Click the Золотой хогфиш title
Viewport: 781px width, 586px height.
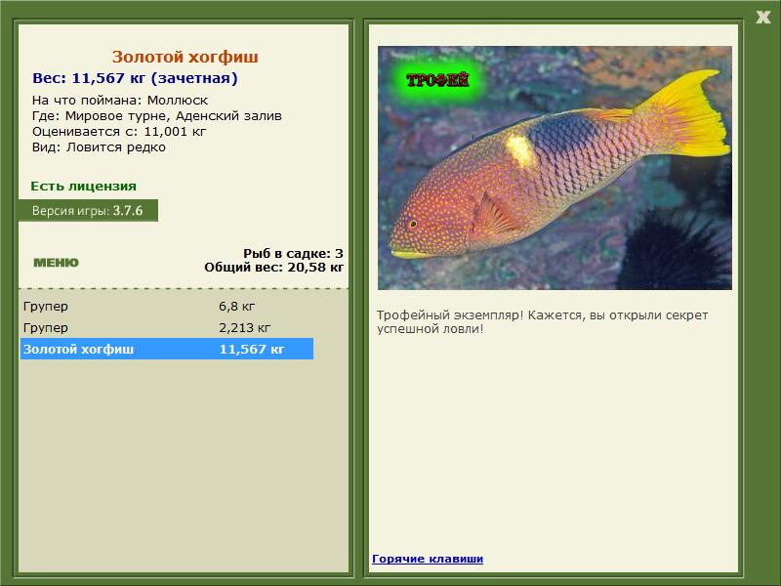[x=185, y=57]
